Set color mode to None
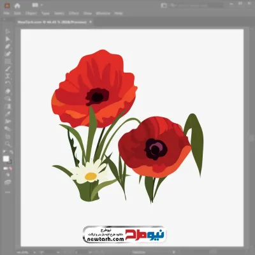This screenshot has width=255, height=255. pos(11,168)
